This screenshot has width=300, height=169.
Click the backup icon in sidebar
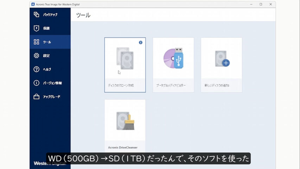pyautogui.click(x=36, y=14)
